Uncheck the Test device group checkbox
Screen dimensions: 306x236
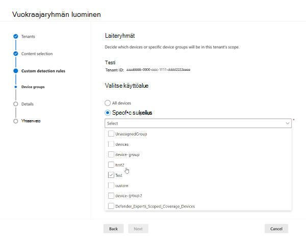(111, 175)
